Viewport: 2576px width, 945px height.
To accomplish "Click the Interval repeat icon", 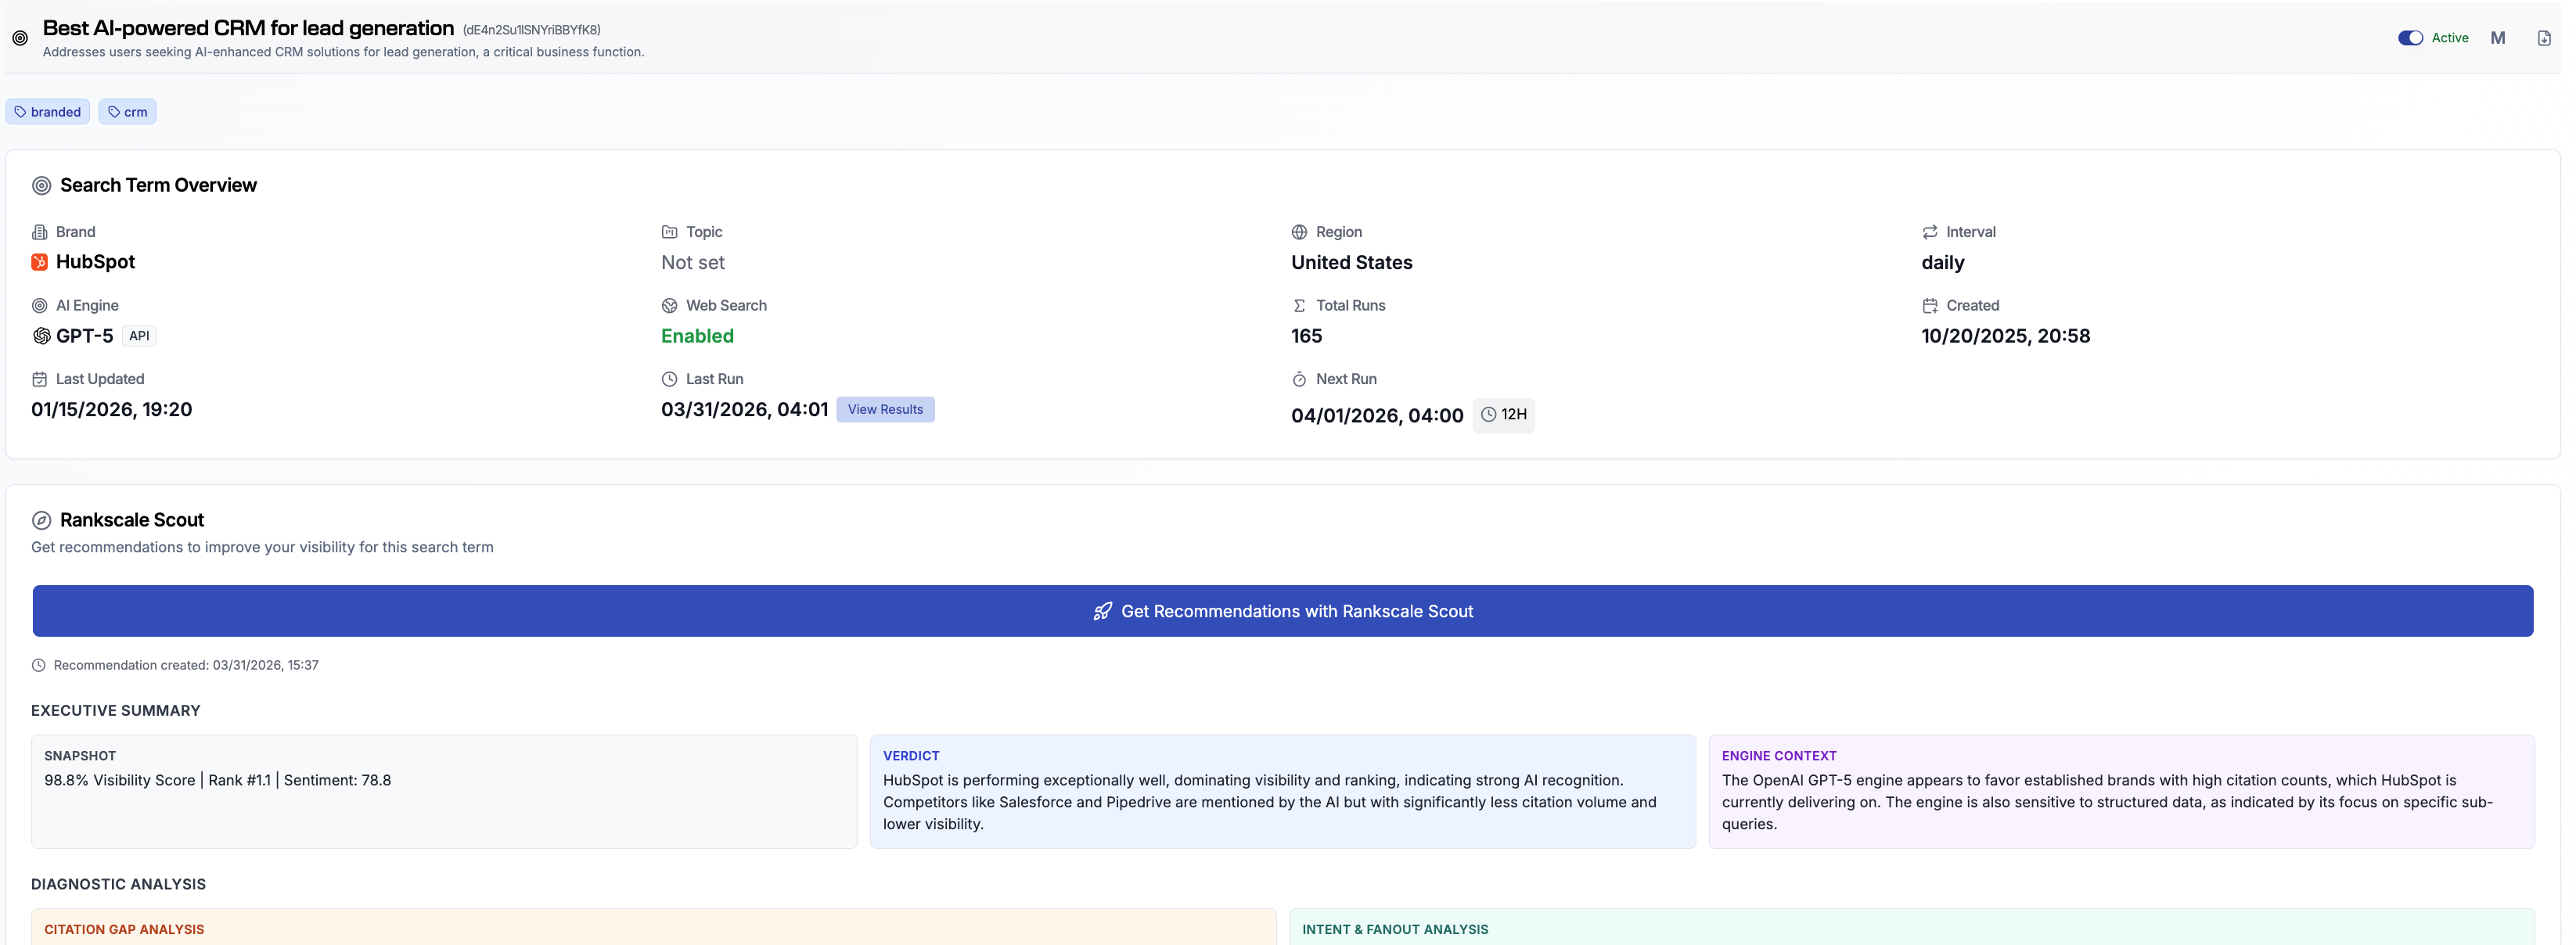I will tap(1930, 232).
